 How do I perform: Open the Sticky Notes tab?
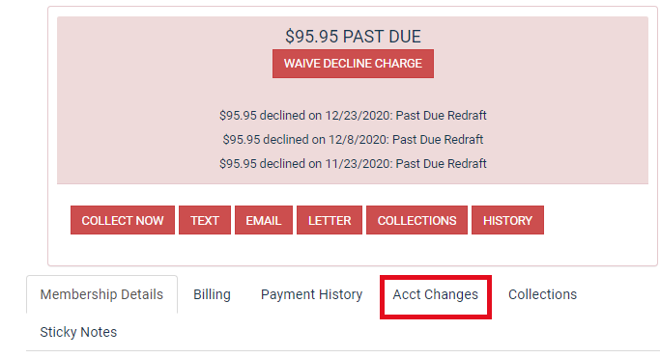tap(78, 332)
